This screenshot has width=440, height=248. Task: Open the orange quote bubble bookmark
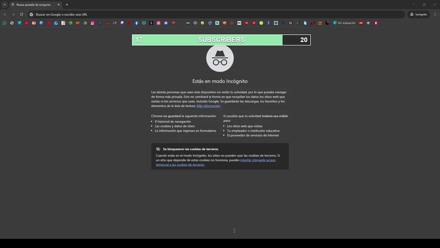[224, 23]
